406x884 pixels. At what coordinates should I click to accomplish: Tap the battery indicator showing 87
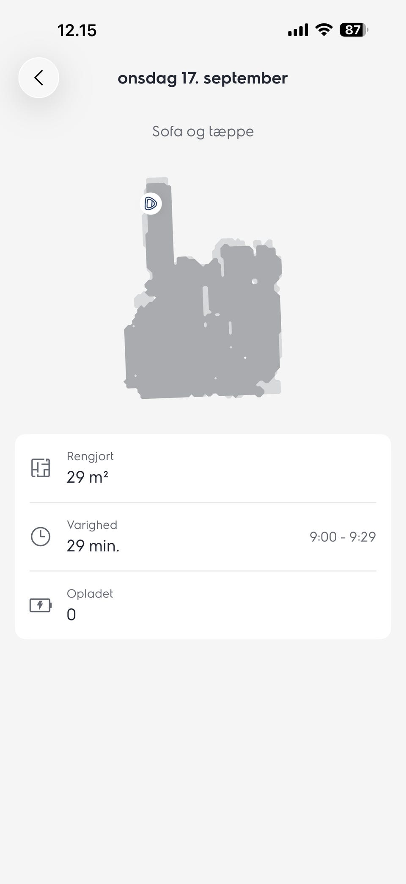354,30
